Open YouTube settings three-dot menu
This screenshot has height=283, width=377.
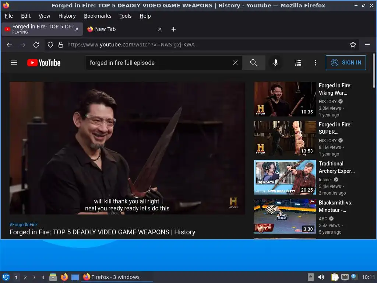click(316, 63)
